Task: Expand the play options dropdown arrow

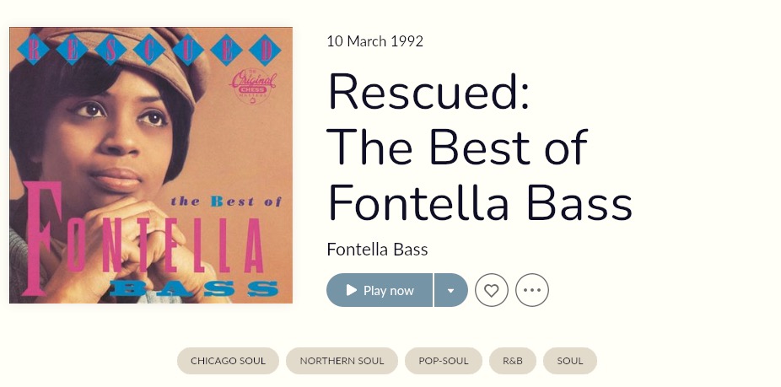Action: click(450, 290)
